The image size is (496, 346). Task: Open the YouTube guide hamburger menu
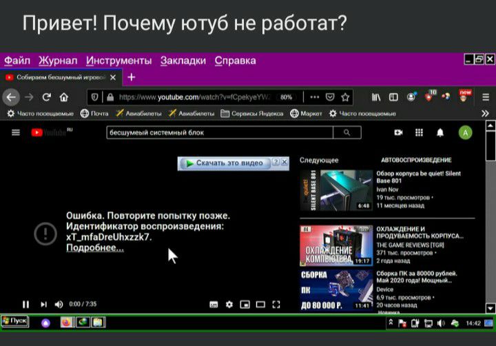[x=15, y=132]
